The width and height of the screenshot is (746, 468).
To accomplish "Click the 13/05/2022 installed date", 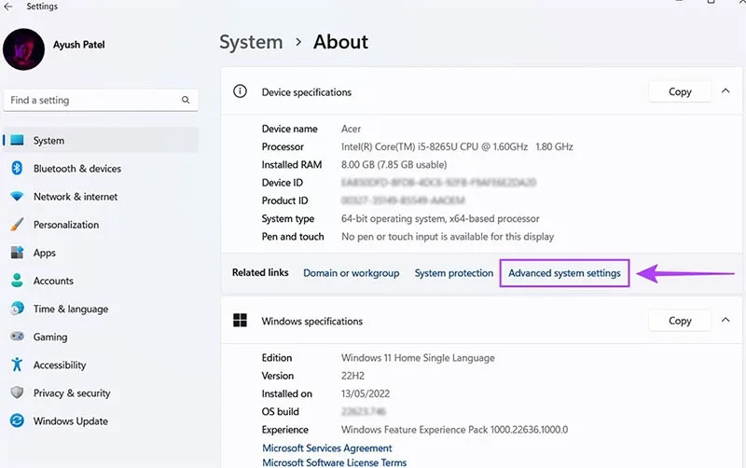I will (366, 393).
